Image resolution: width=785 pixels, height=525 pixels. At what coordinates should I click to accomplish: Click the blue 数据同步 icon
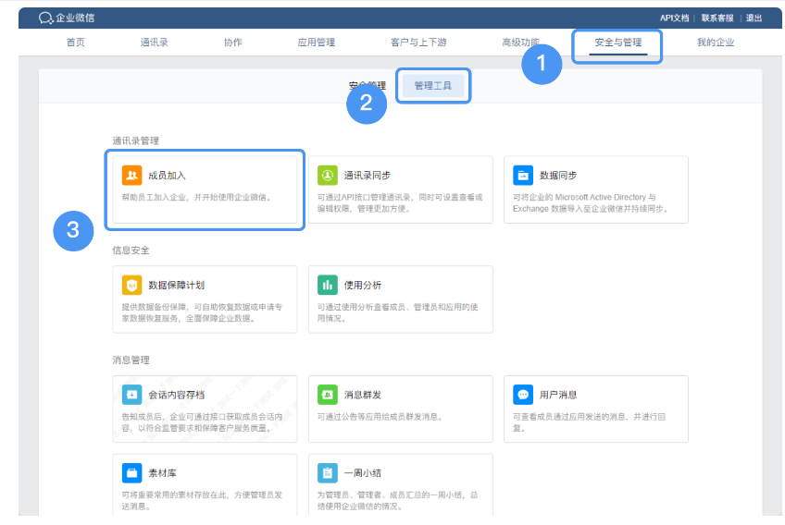coord(523,175)
